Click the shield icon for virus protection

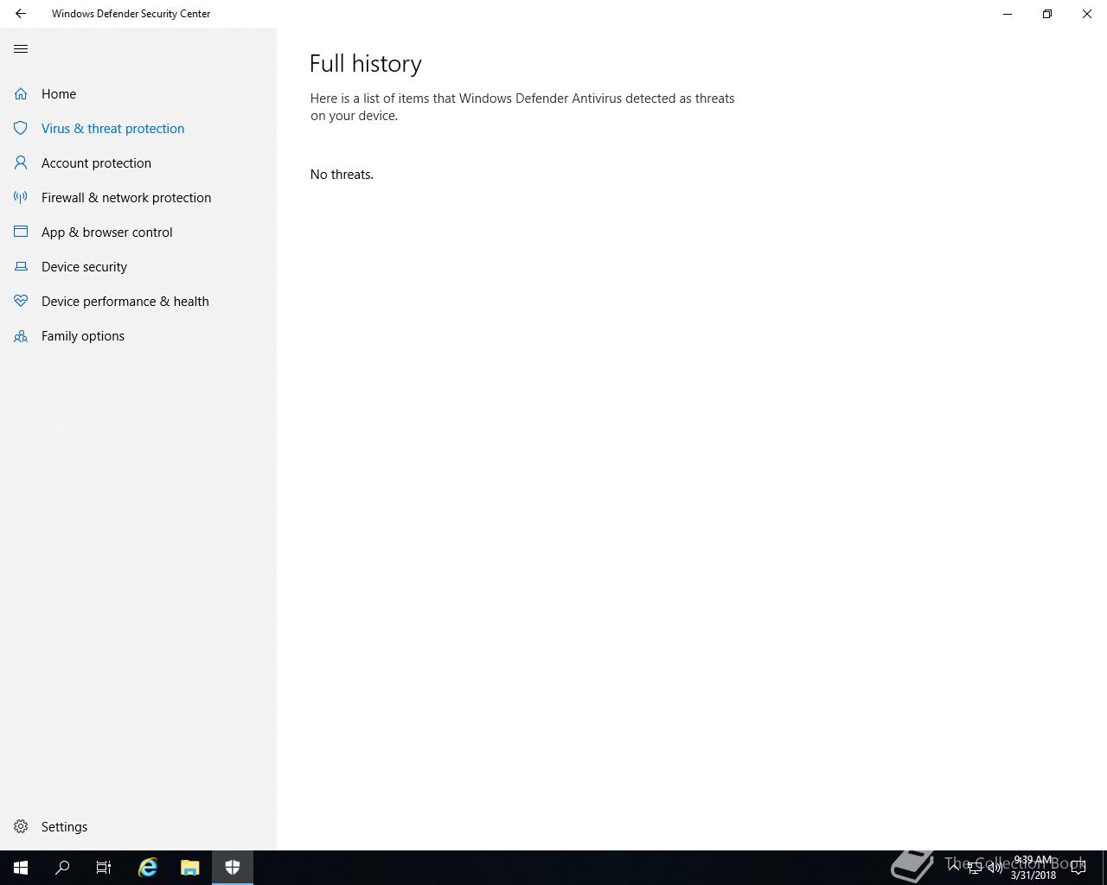(x=21, y=128)
